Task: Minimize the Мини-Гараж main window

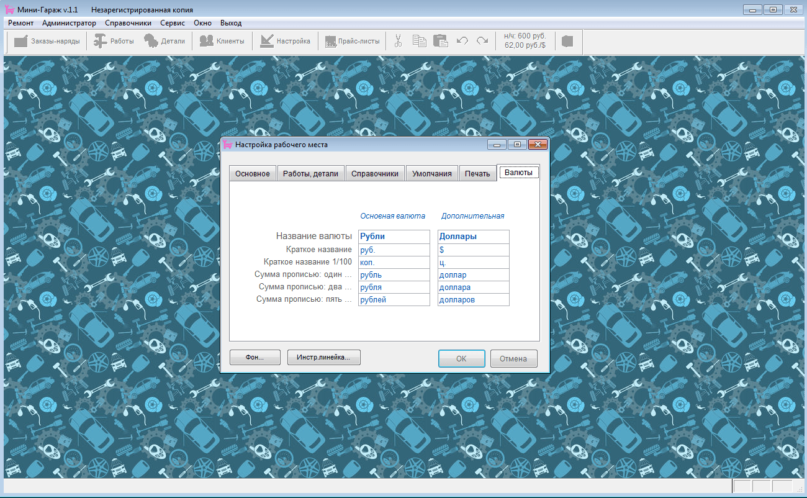Action: click(x=753, y=9)
